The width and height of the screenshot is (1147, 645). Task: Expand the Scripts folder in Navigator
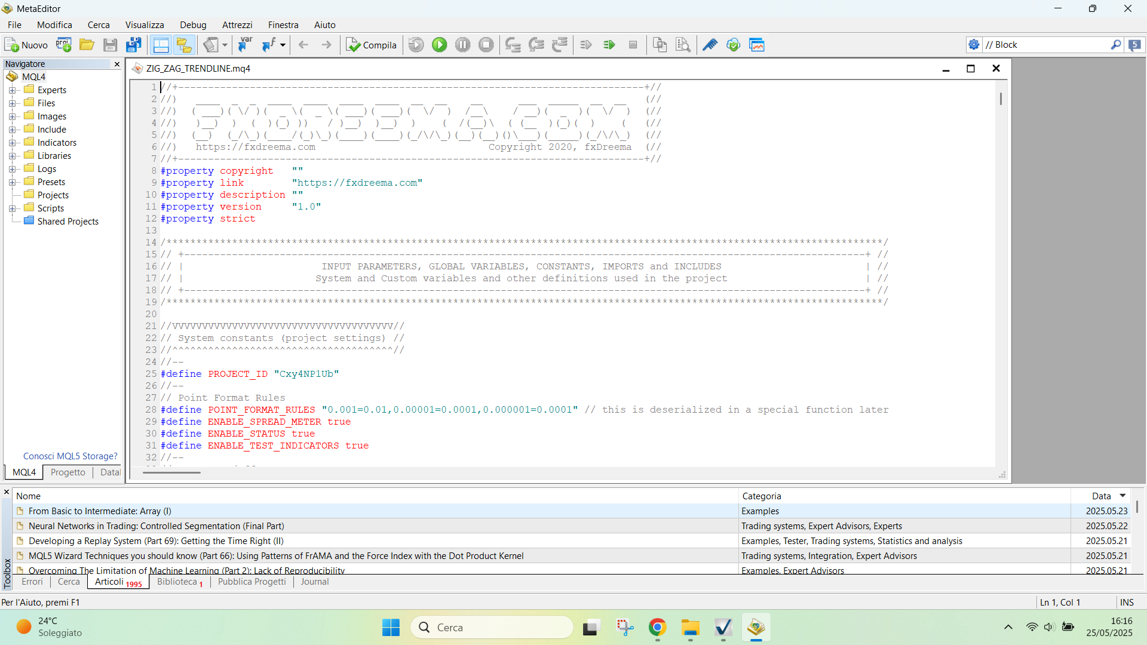point(12,208)
